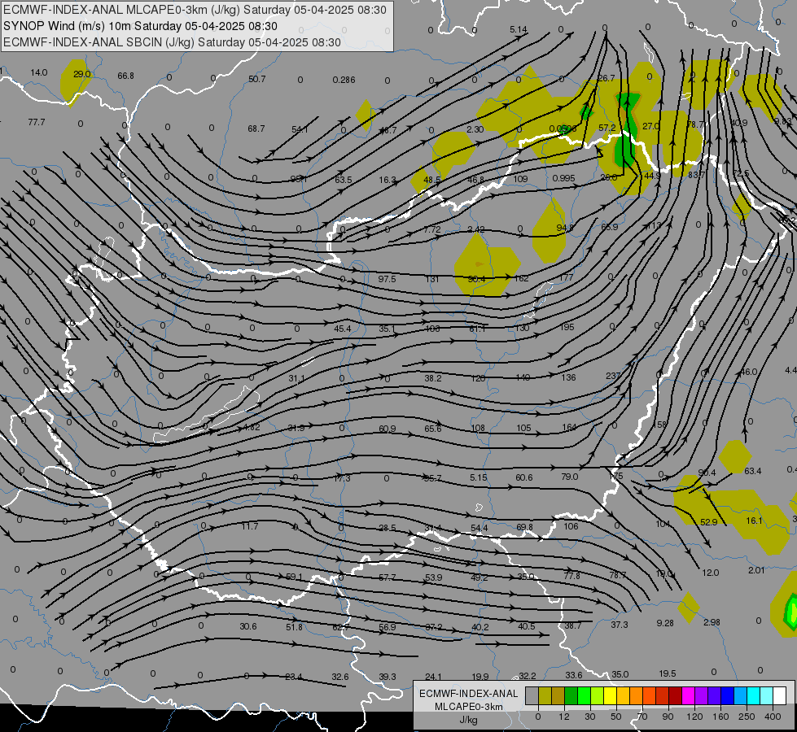Click the map value 19.9
This screenshot has height=732, width=797.
pyautogui.click(x=480, y=677)
